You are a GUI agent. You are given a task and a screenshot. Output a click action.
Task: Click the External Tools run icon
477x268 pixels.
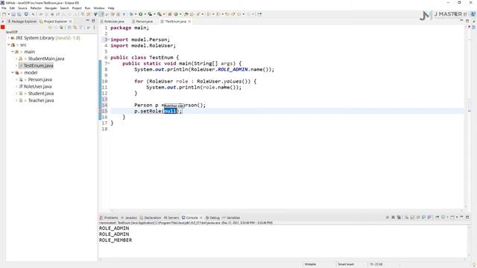click(159, 14)
